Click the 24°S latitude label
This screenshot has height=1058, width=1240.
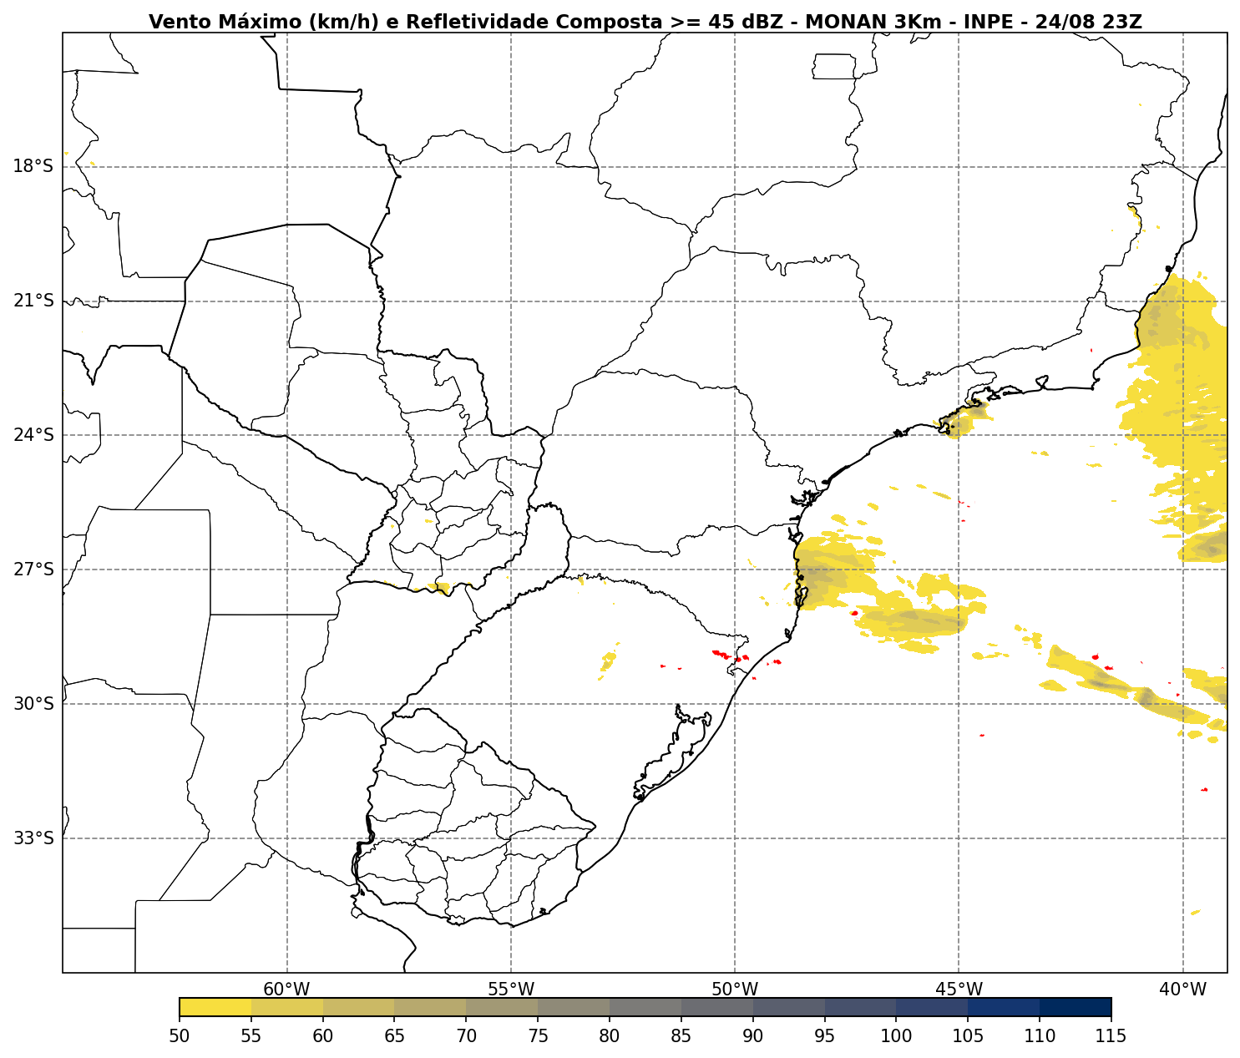[33, 435]
